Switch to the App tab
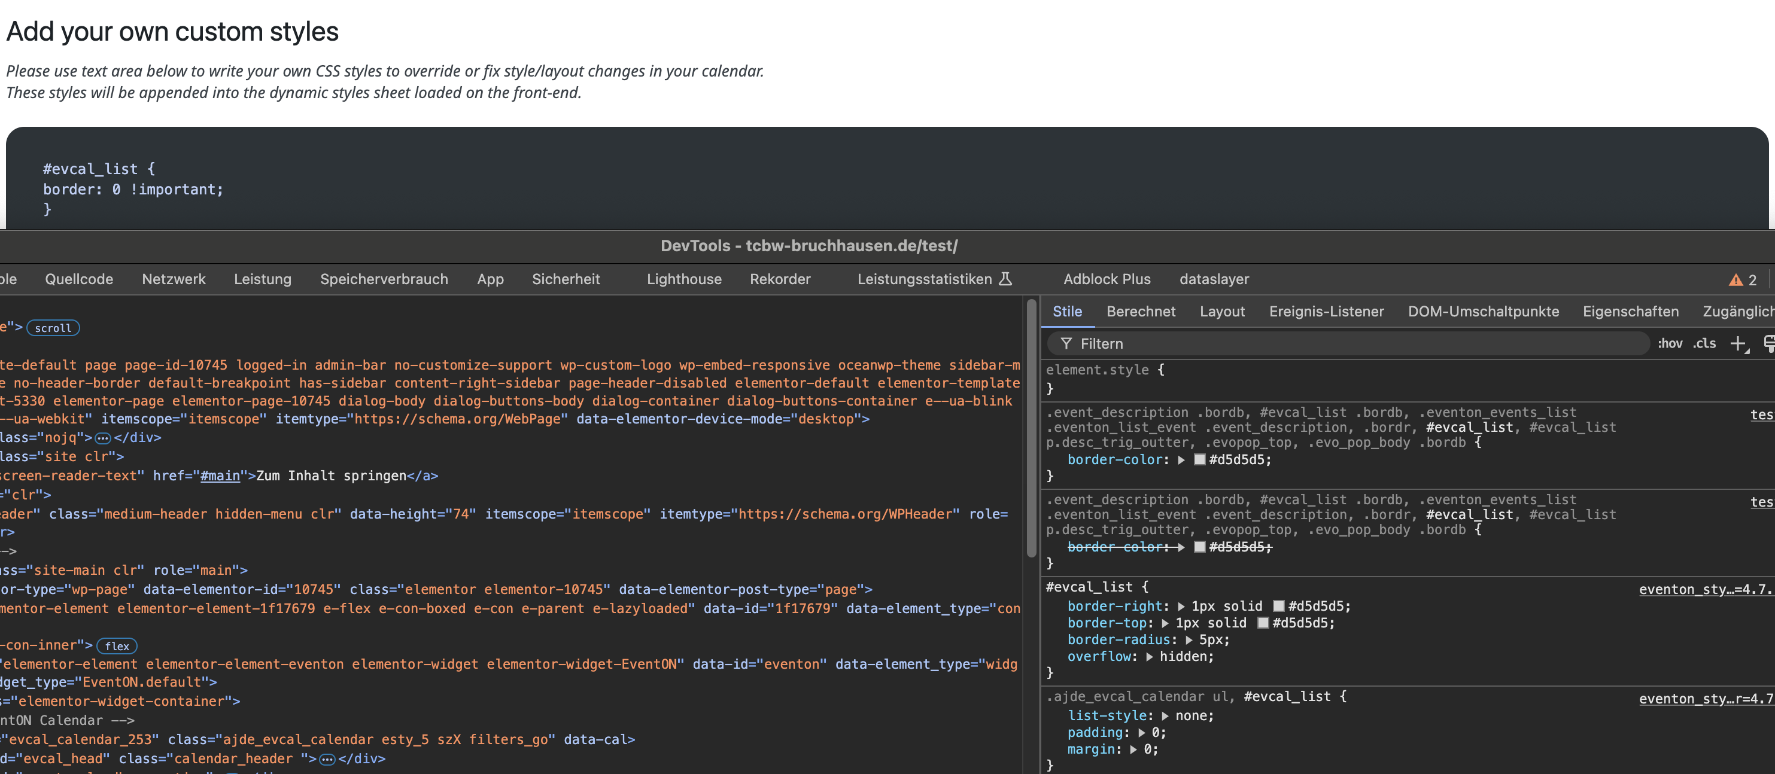1775x774 pixels. coord(490,279)
